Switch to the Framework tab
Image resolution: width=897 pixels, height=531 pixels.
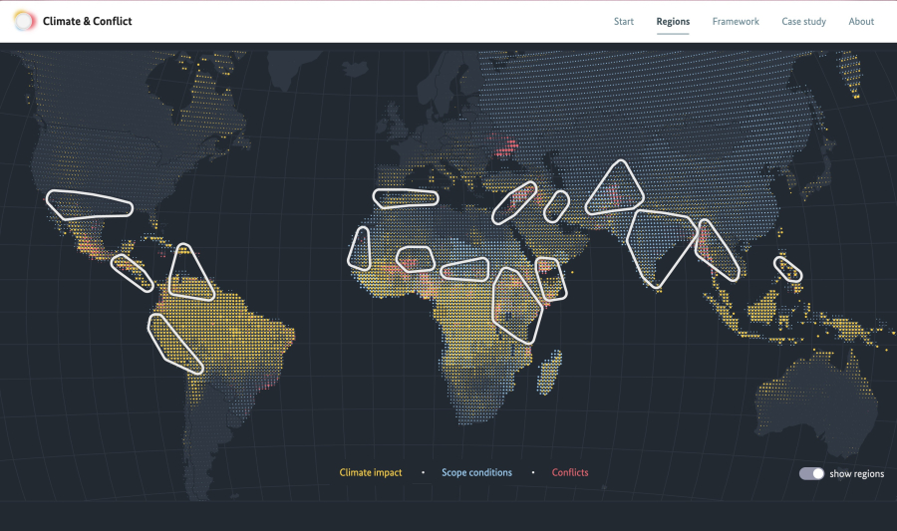click(736, 21)
